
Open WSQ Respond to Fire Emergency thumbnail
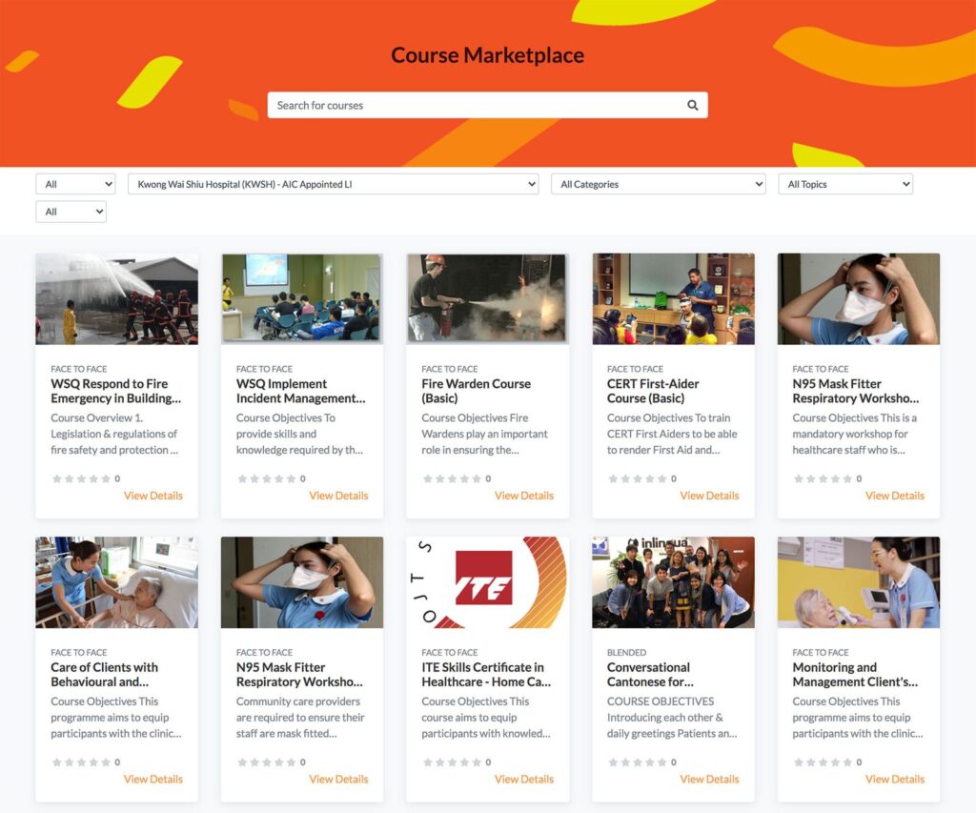[x=117, y=299]
